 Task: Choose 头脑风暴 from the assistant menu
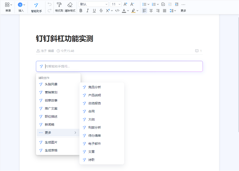pos(51,84)
